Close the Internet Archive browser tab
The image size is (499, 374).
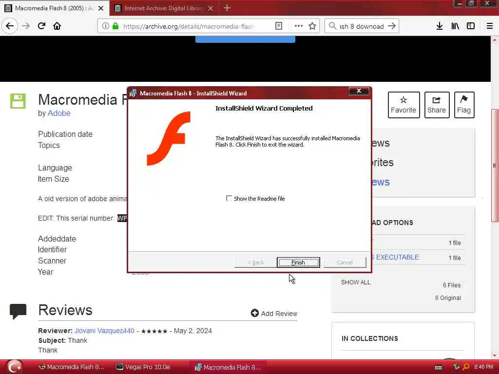click(x=211, y=8)
